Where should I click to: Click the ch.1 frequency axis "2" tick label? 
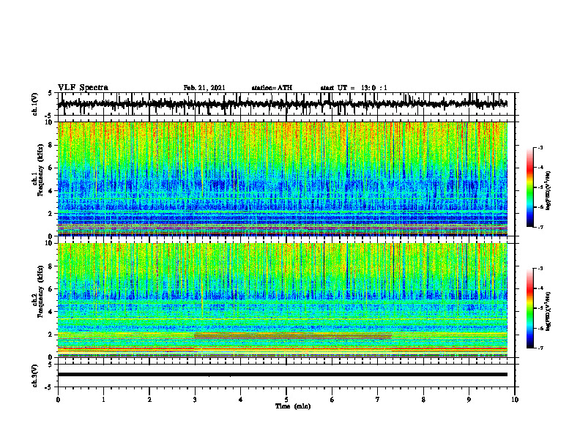click(51, 213)
